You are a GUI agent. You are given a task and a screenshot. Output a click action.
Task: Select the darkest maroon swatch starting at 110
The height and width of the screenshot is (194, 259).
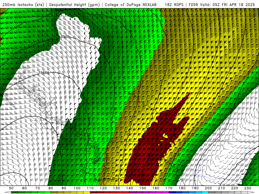[94, 192]
